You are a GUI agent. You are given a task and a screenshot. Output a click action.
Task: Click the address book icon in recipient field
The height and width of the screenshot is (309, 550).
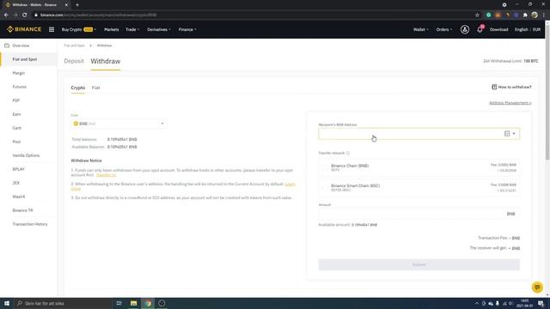click(x=507, y=134)
